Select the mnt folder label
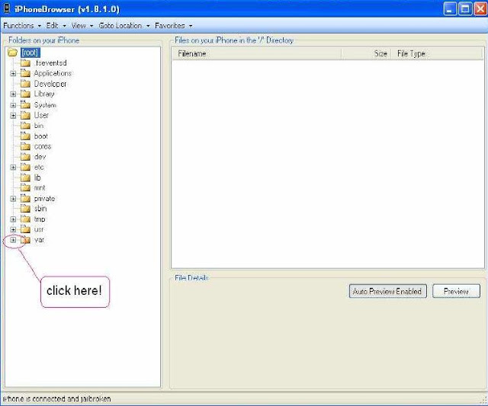 coord(40,188)
